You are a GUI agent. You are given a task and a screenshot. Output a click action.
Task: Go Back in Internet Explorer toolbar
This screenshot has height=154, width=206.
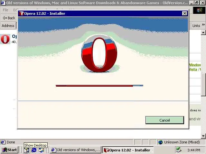point(9,18)
